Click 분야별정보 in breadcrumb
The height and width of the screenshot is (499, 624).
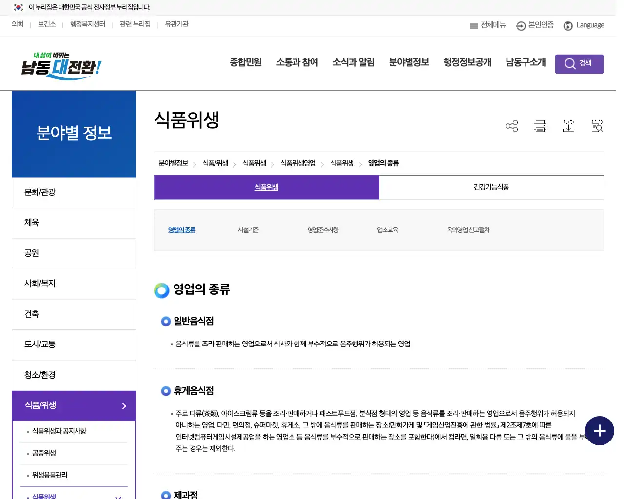[x=174, y=163]
